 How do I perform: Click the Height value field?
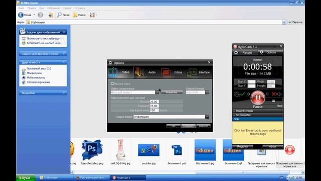[271, 86]
